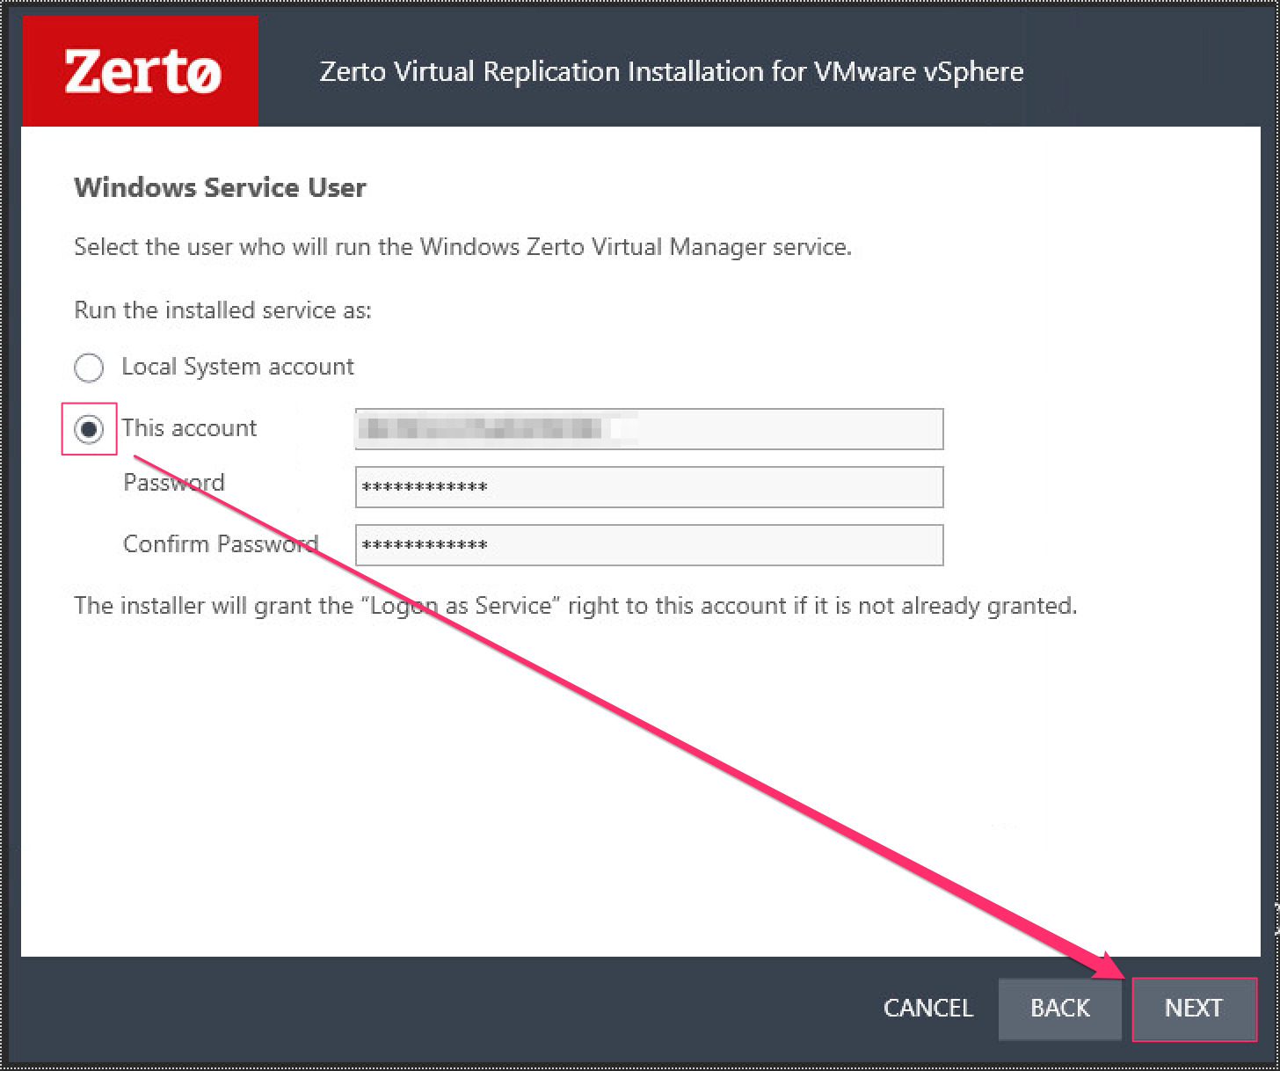Click the Confirm Password input field
This screenshot has width=1280, height=1071.
tap(649, 545)
